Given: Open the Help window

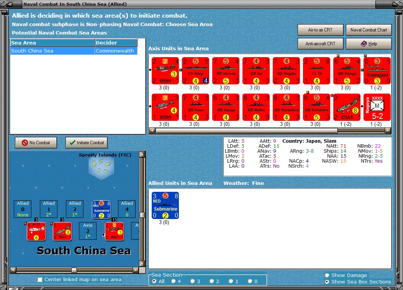Looking at the screenshot, I should coord(369,44).
